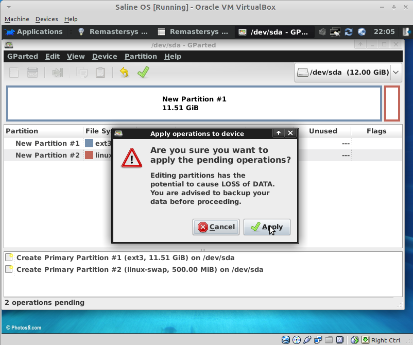This screenshot has width=413, height=345.
Task: Click the VirtualBox USB status icon
Action: (307, 340)
